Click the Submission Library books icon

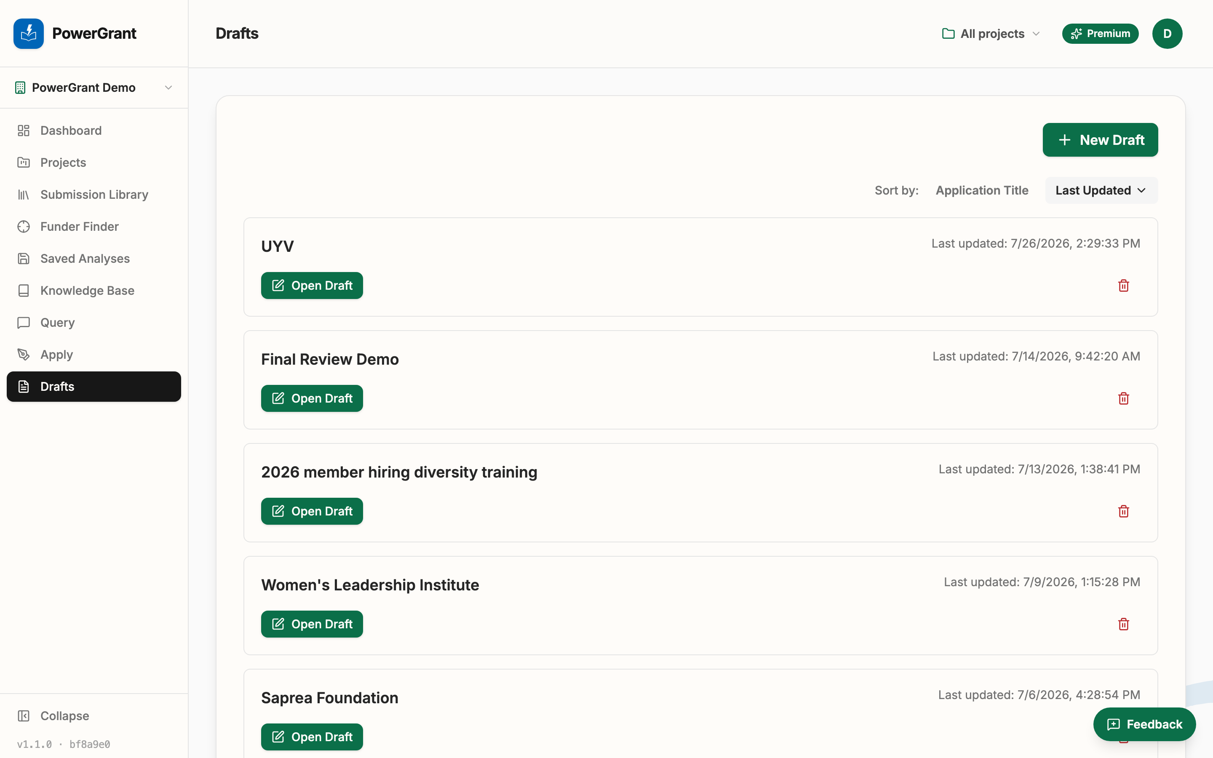[x=24, y=195]
